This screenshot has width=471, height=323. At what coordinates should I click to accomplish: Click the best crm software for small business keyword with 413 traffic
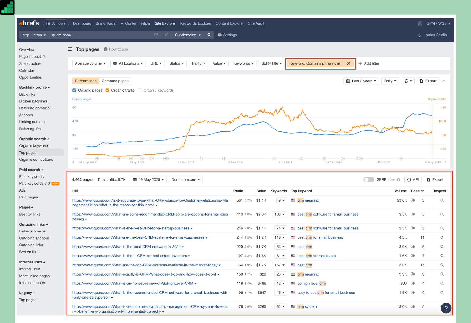328,214
